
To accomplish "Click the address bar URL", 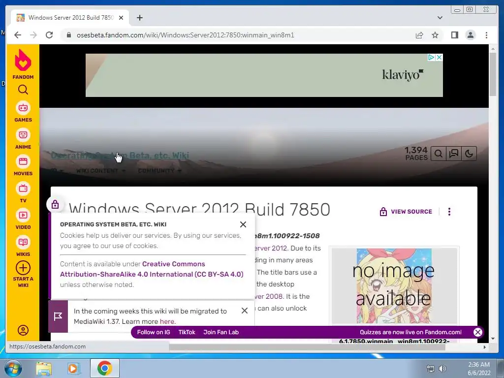I will (x=186, y=35).
